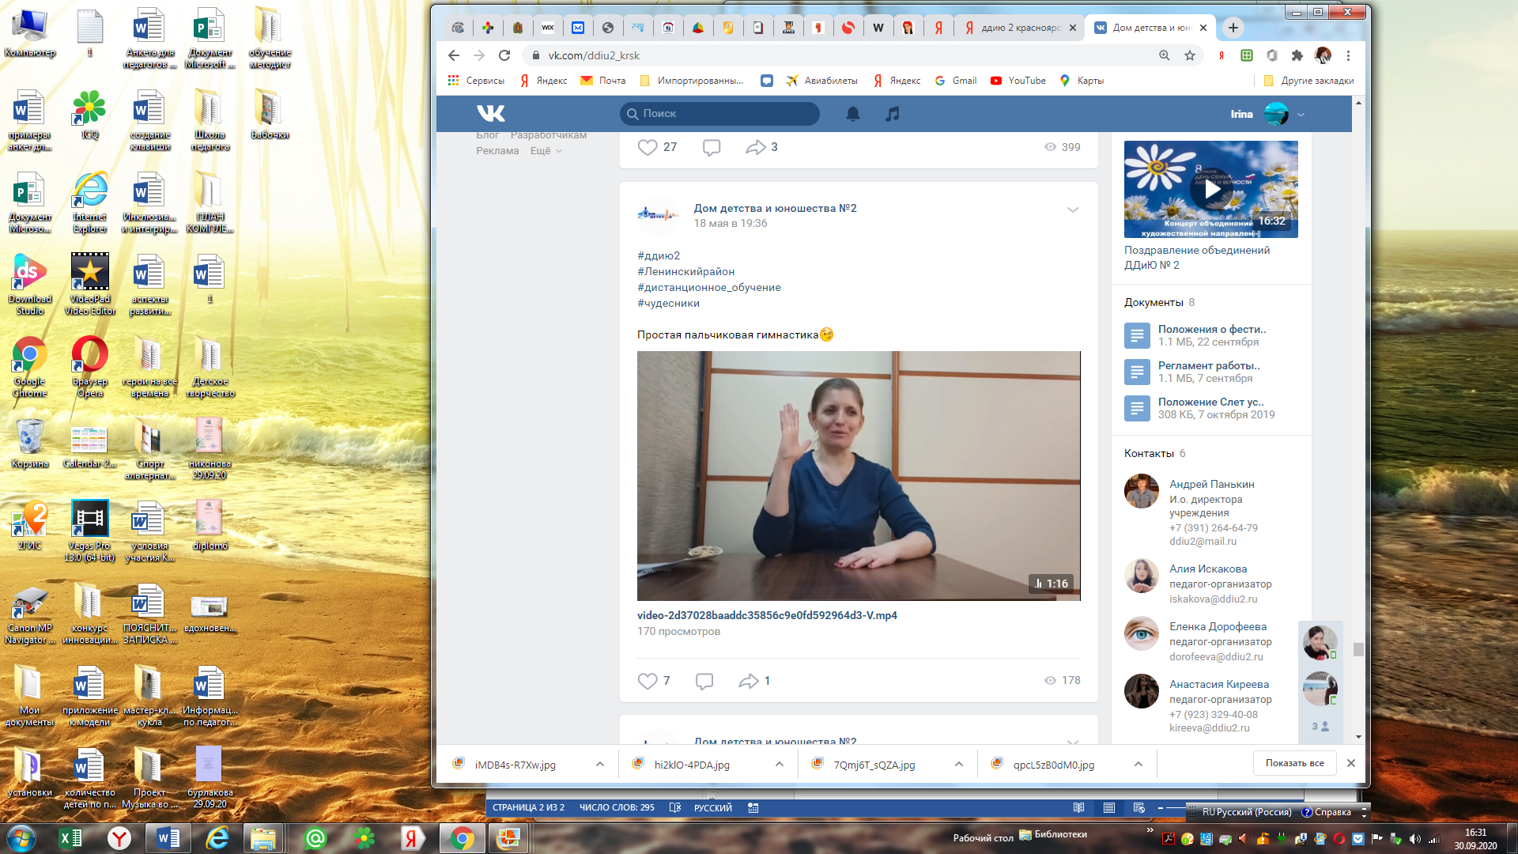This screenshot has width=1518, height=854.
Task: Expand post options chevron on the 18 мая post
Action: click(1072, 210)
